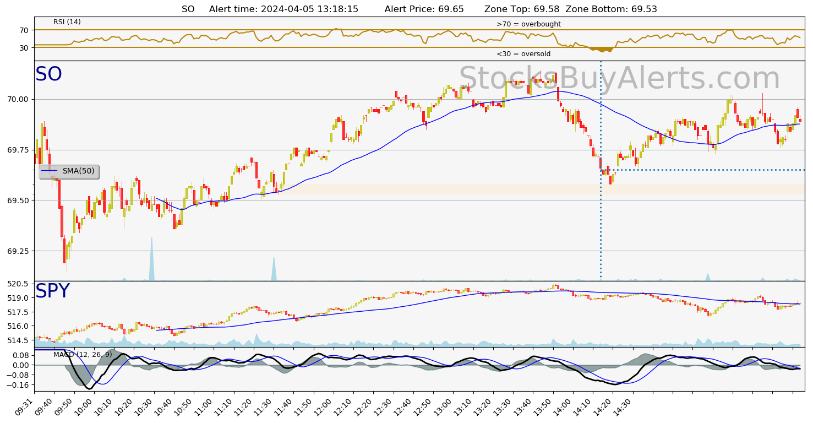The image size is (813, 423).
Task: Click the large SO ticker label
Action: click(48, 74)
